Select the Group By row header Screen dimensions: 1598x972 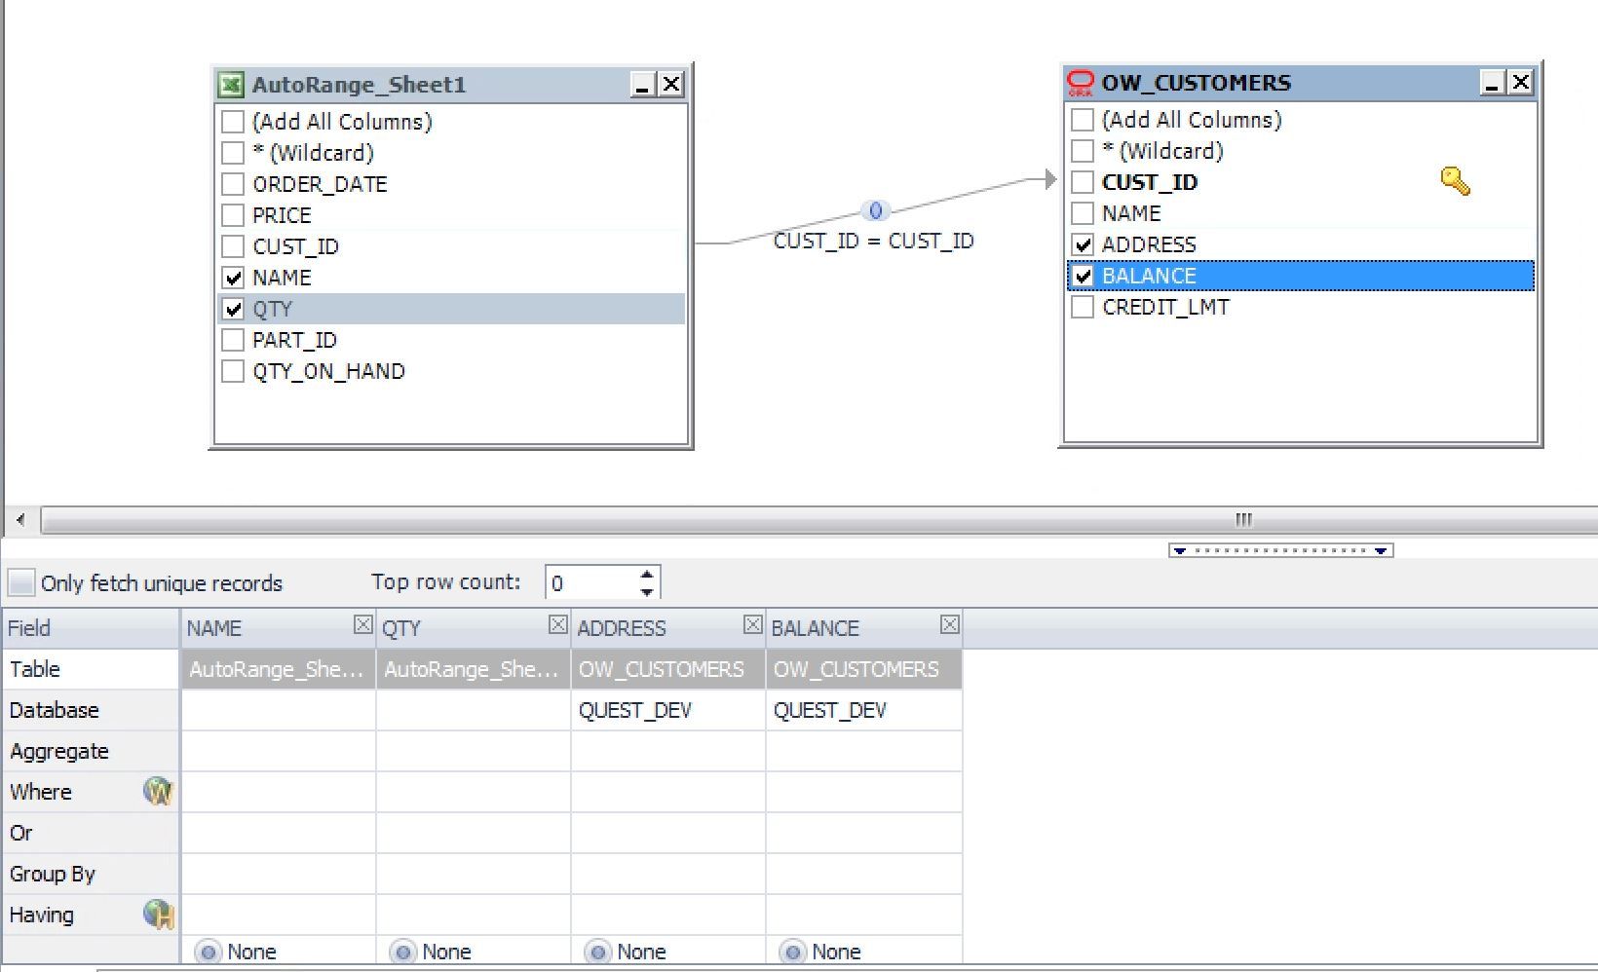tap(91, 874)
